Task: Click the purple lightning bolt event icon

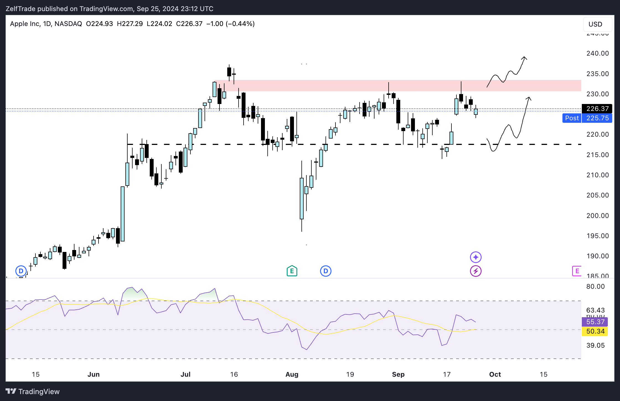Action: coord(476,271)
